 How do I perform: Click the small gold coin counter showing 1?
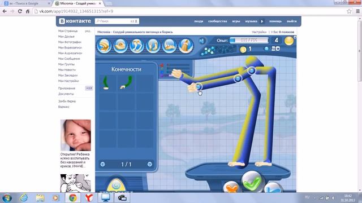tap(245, 49)
